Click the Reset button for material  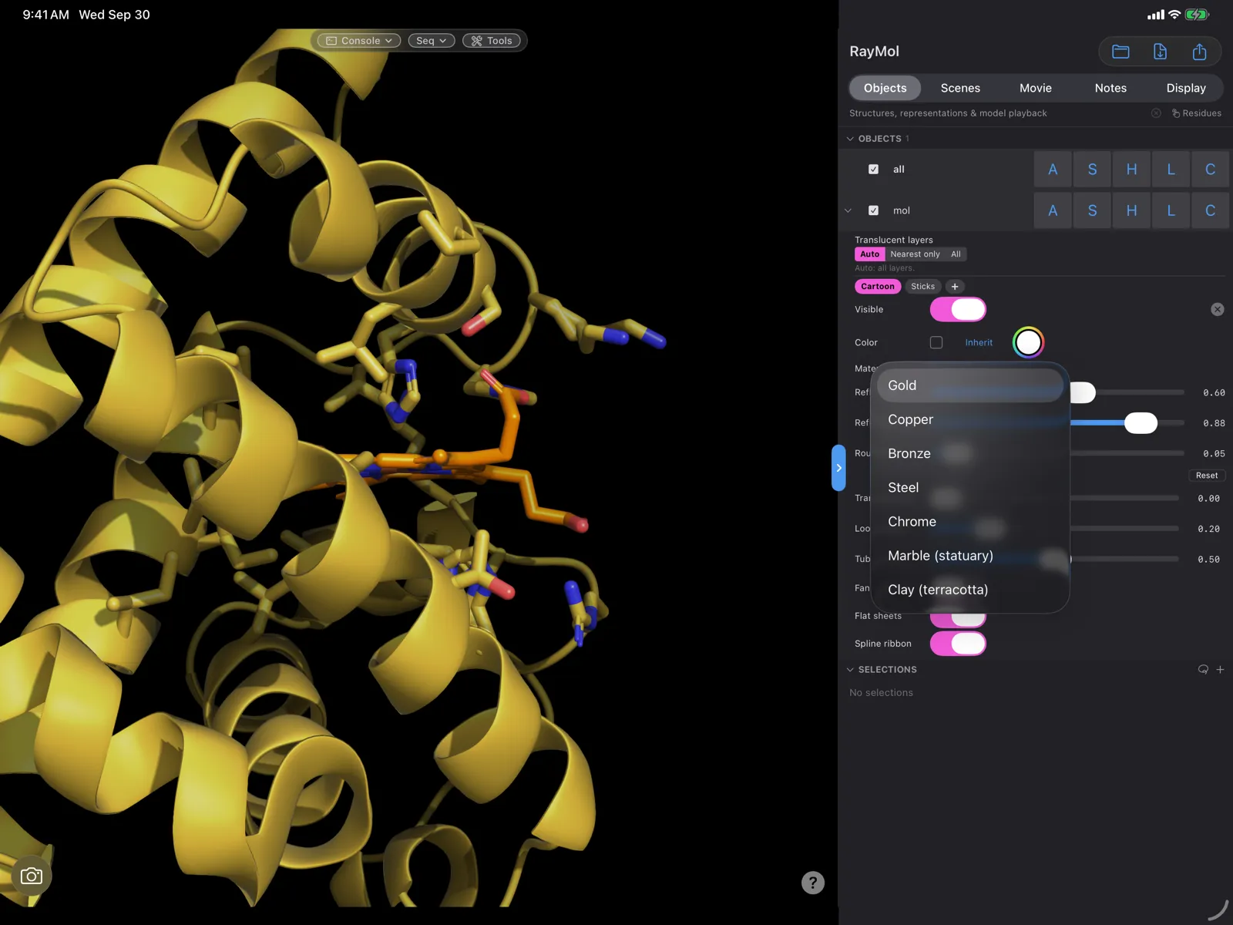click(x=1207, y=476)
